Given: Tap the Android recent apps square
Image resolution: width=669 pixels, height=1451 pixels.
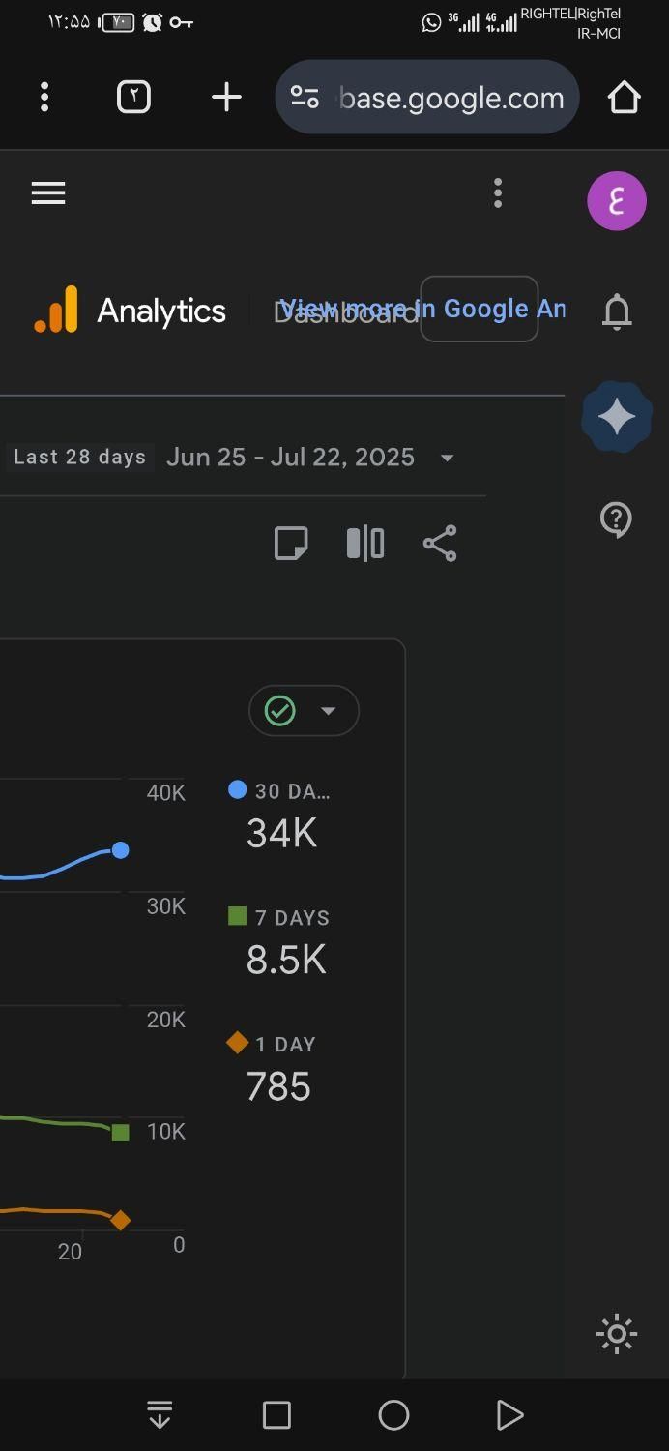Looking at the screenshot, I should [x=276, y=1415].
